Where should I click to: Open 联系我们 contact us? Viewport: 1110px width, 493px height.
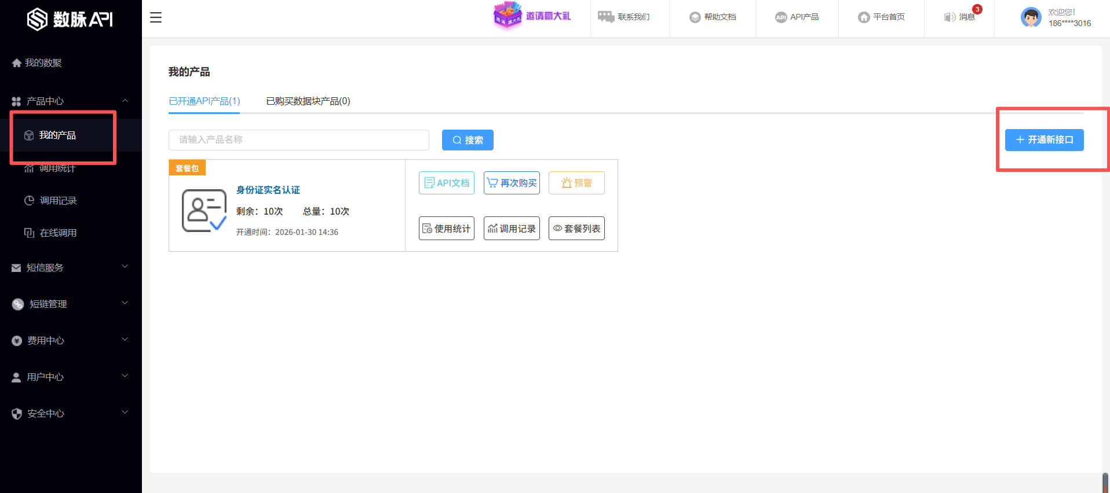pyautogui.click(x=624, y=17)
